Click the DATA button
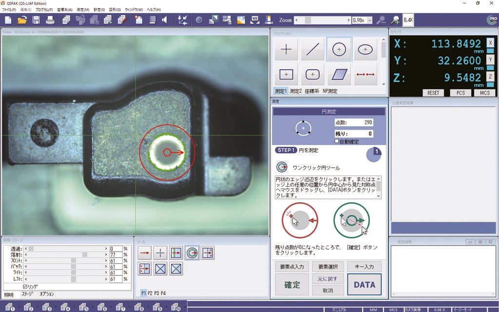499x312 pixels. tap(364, 285)
